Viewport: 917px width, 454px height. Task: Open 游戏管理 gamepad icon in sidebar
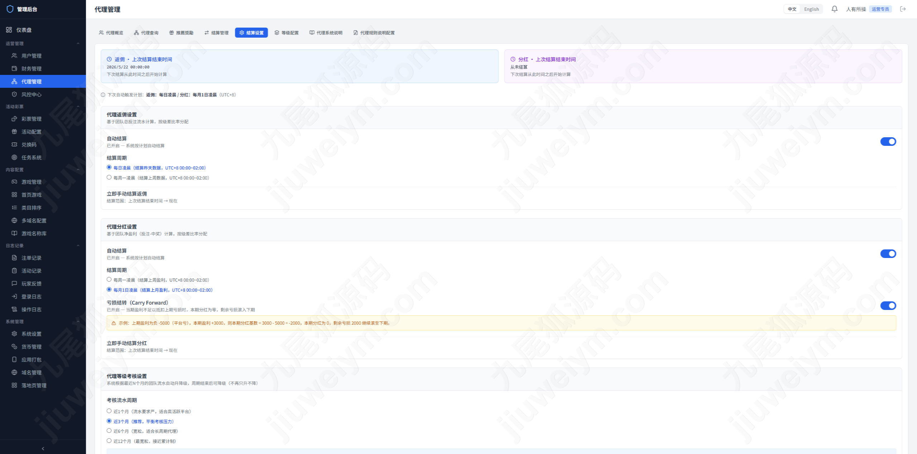point(14,182)
